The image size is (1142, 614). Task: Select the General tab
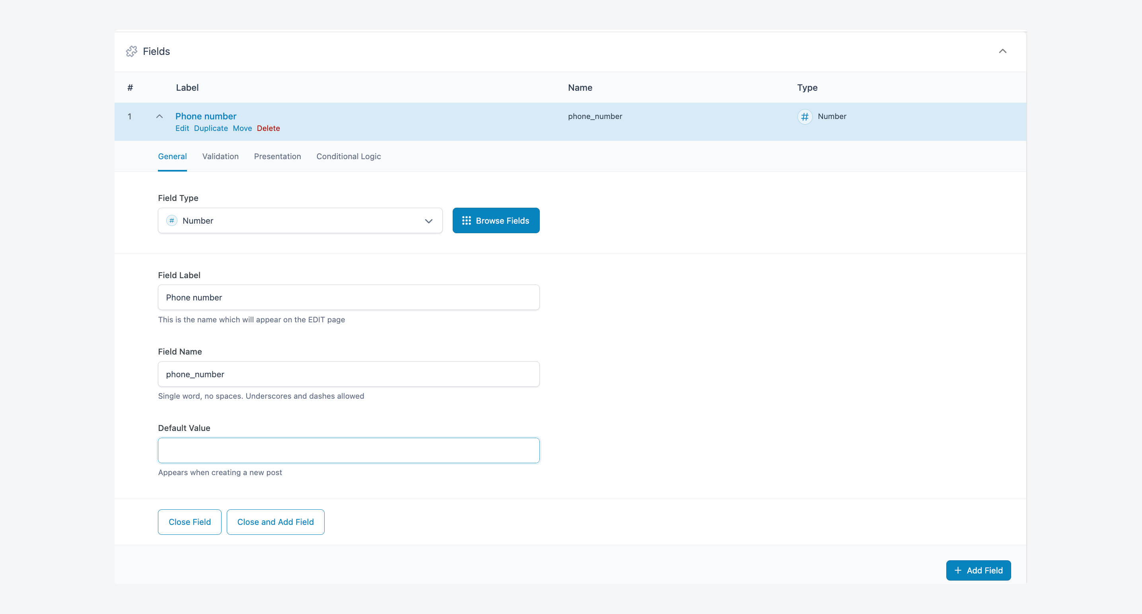point(172,156)
